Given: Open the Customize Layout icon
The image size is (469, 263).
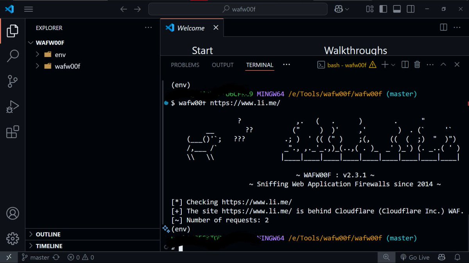Looking at the screenshot, I should [x=370, y=9].
